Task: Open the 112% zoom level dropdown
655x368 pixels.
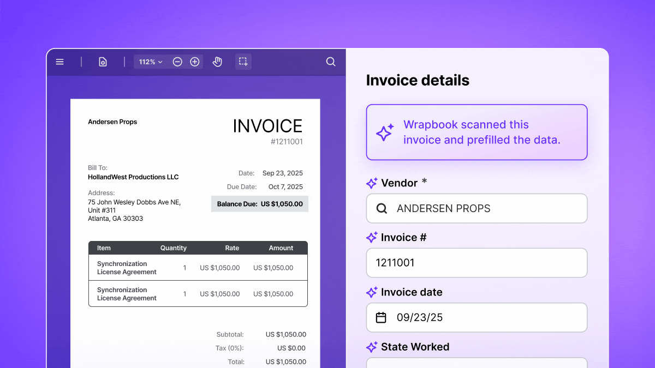Action: click(150, 62)
